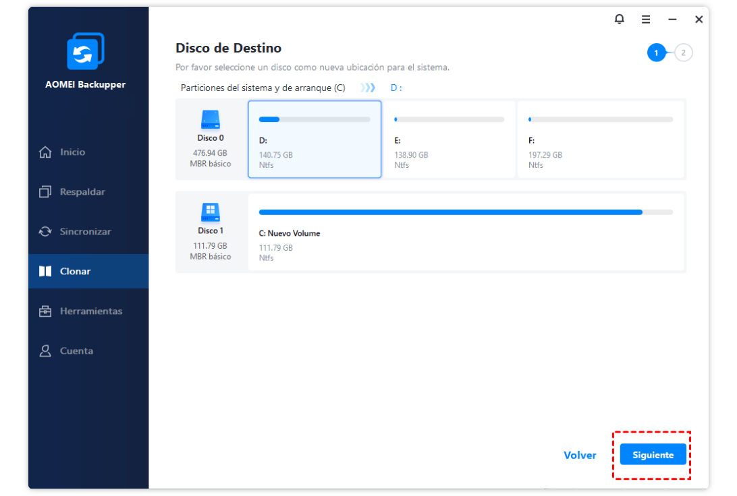Screen dimensions: 737x496
Task: Click the Siguiente button
Action: [653, 455]
